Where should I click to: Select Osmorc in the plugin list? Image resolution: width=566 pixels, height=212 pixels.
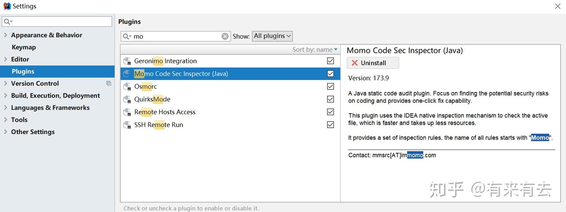(230, 87)
